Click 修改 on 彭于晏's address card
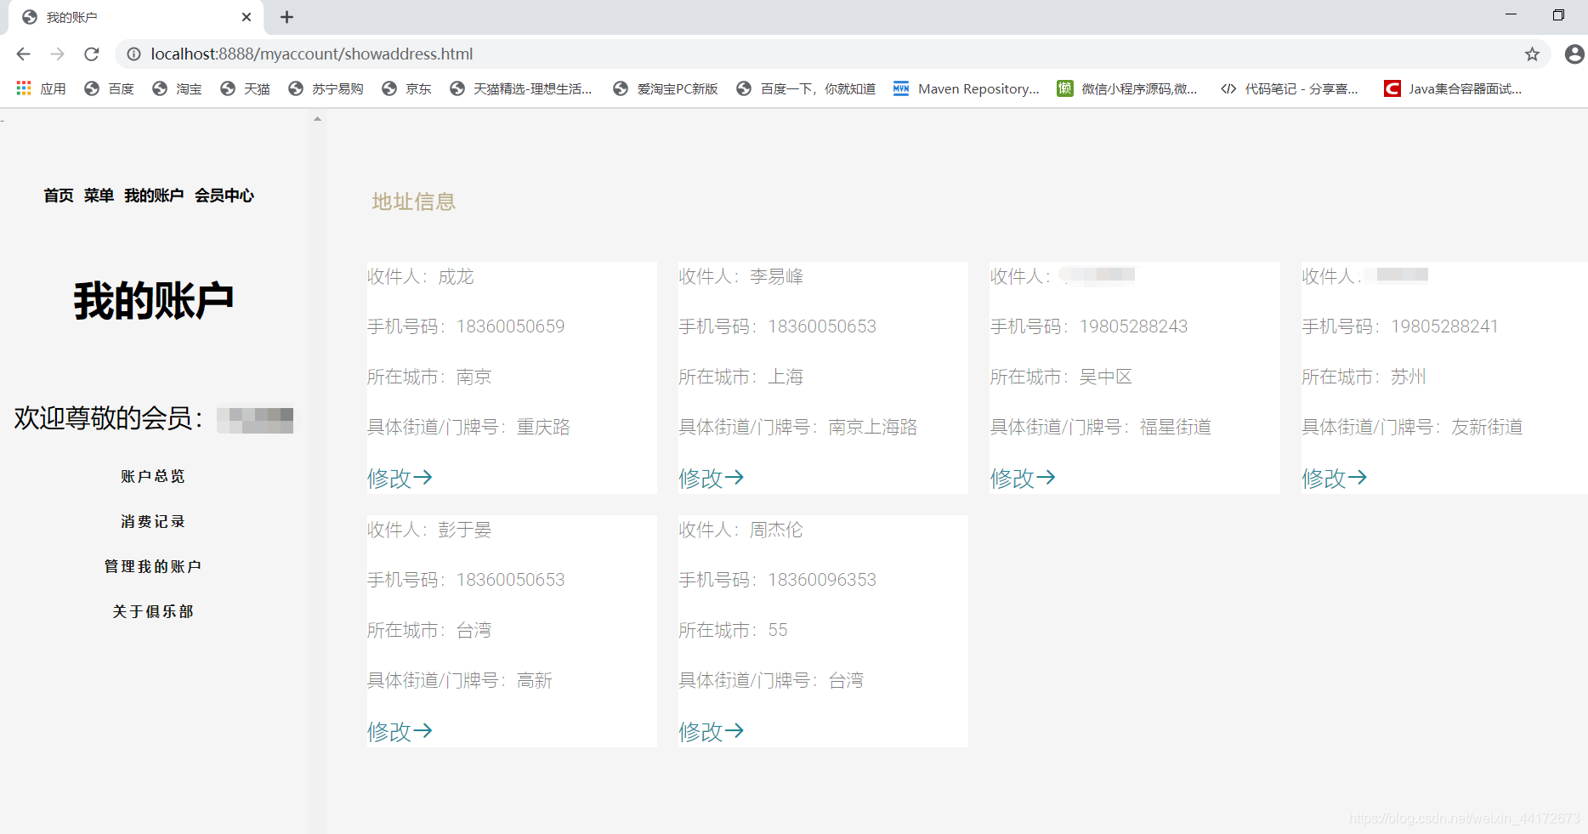 tap(400, 732)
